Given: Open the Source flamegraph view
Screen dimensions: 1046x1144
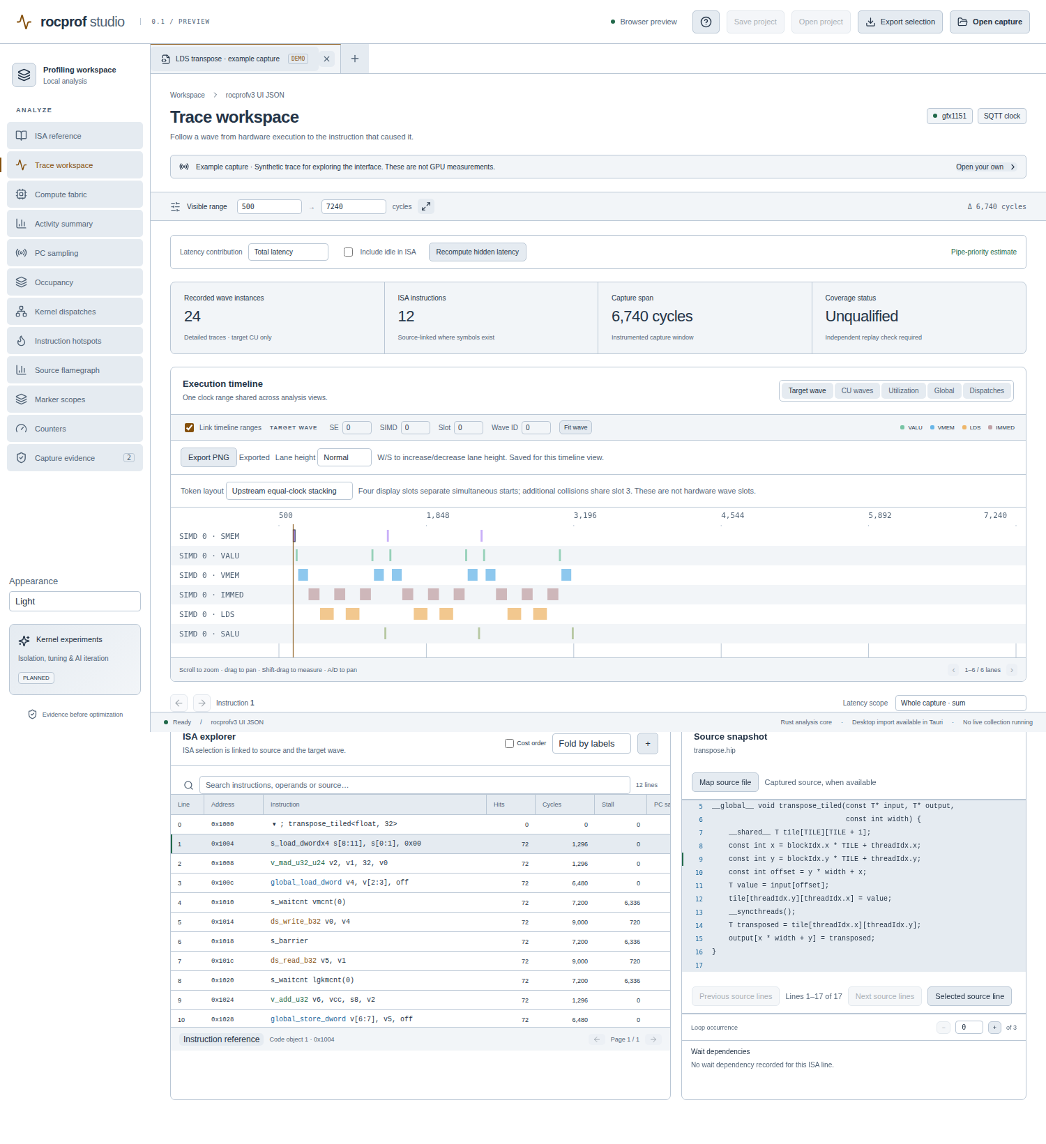Looking at the screenshot, I should 75,370.
